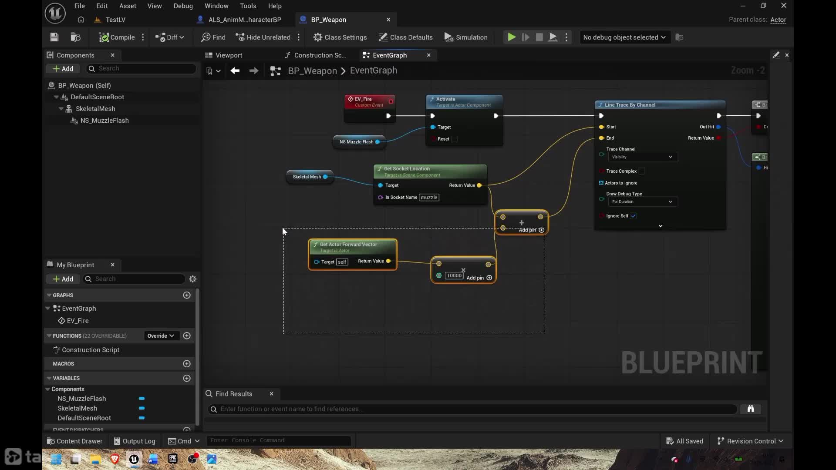Open the debug object selection dropdown
Viewport: 836px width, 470px height.
pyautogui.click(x=624, y=37)
